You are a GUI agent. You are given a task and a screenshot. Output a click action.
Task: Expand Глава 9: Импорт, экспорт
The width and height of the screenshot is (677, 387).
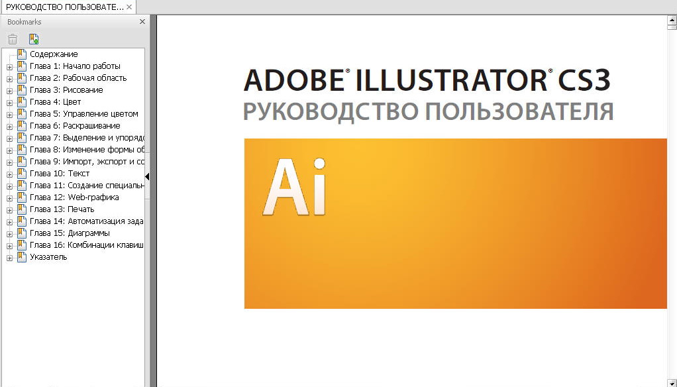click(9, 162)
